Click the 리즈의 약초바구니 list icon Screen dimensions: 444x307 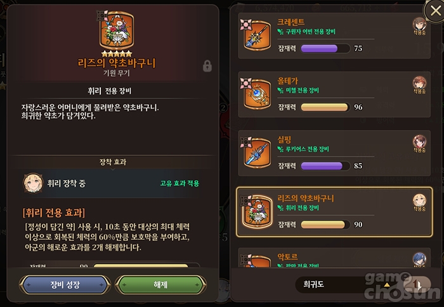tap(256, 212)
